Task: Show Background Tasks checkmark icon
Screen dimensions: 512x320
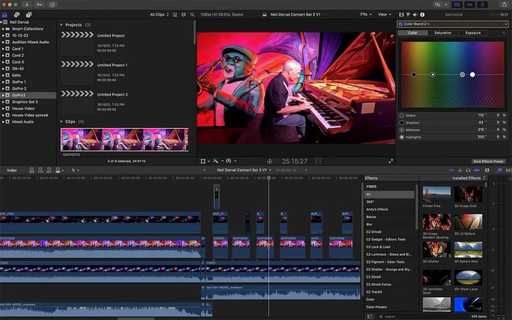Action: (52, 4)
